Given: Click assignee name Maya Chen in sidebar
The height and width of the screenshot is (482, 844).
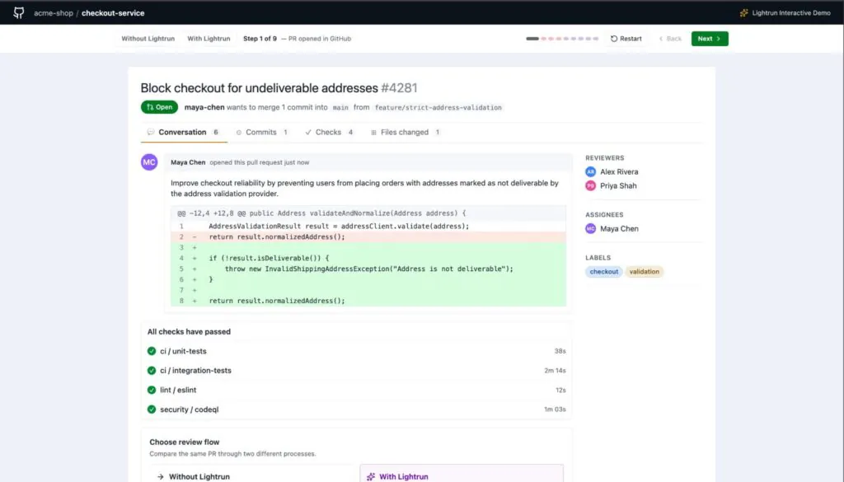Looking at the screenshot, I should (x=620, y=228).
